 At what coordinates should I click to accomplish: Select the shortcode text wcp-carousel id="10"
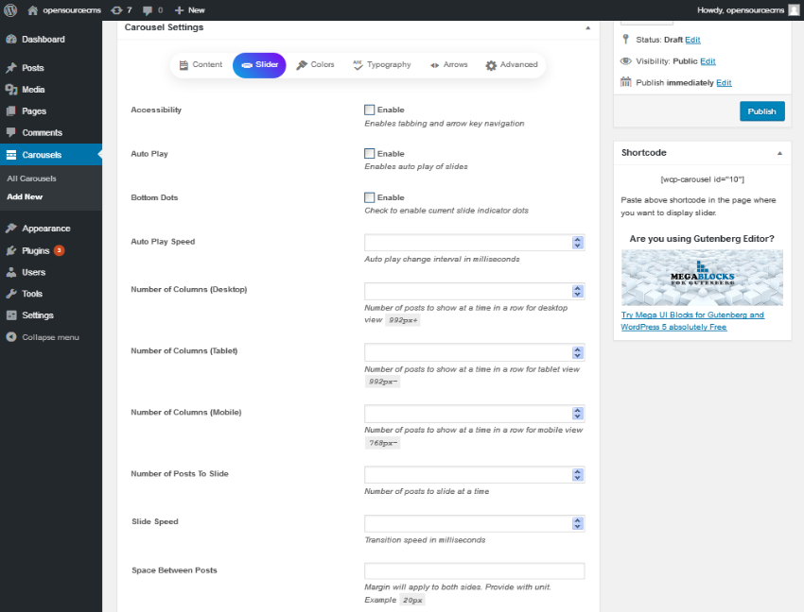pyautogui.click(x=702, y=179)
